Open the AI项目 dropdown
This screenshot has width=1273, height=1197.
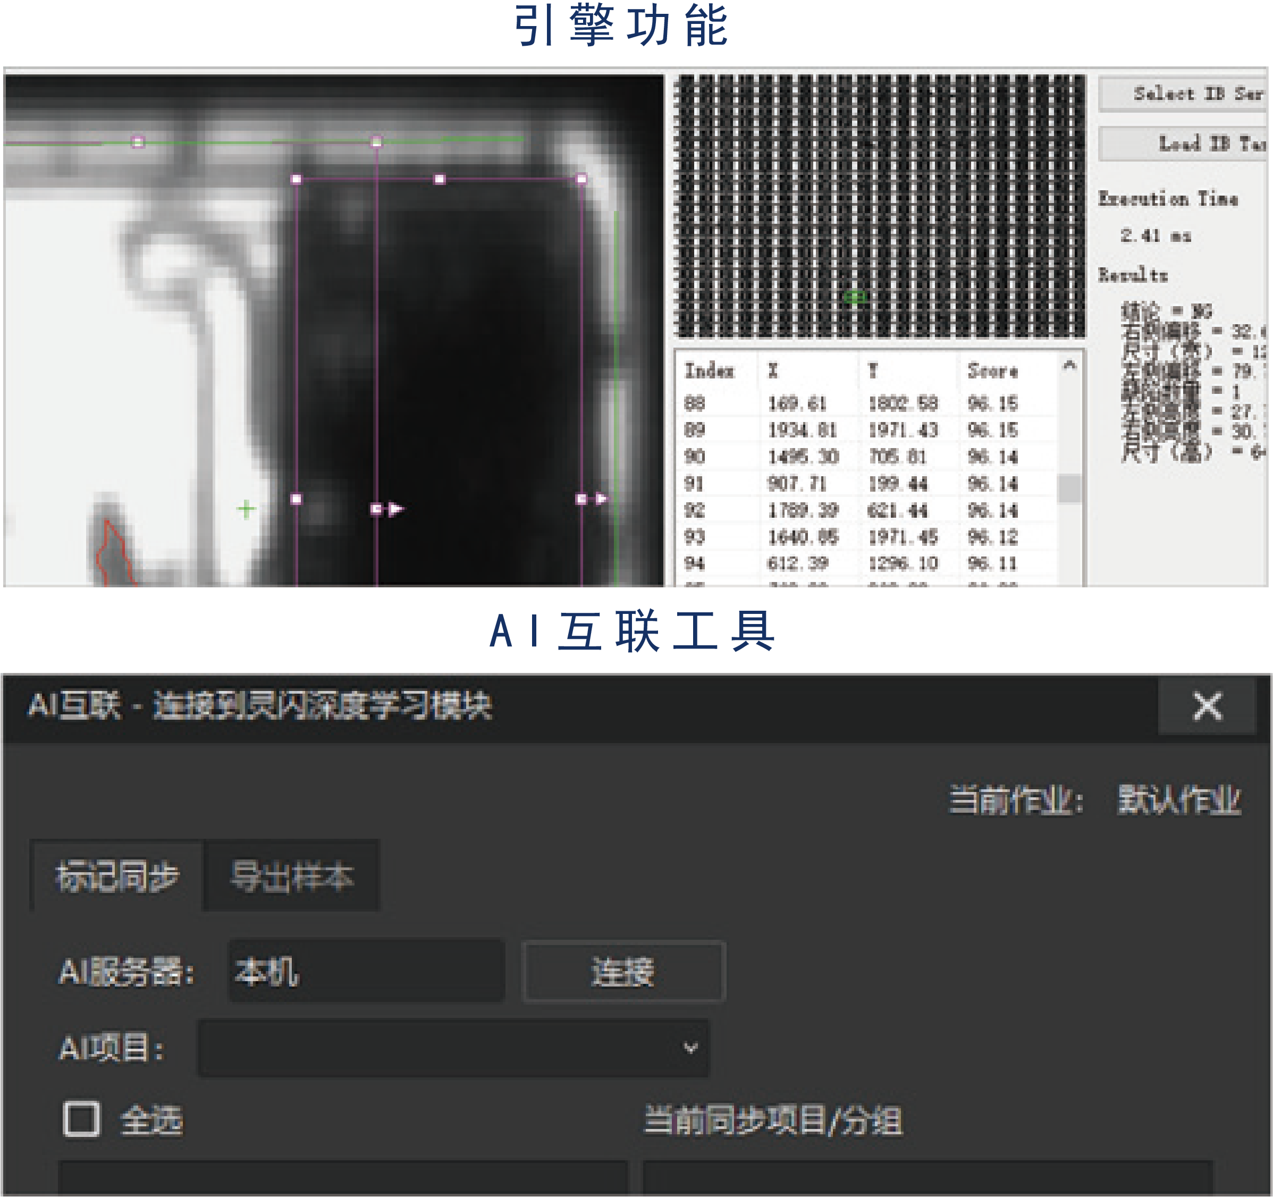point(453,1048)
